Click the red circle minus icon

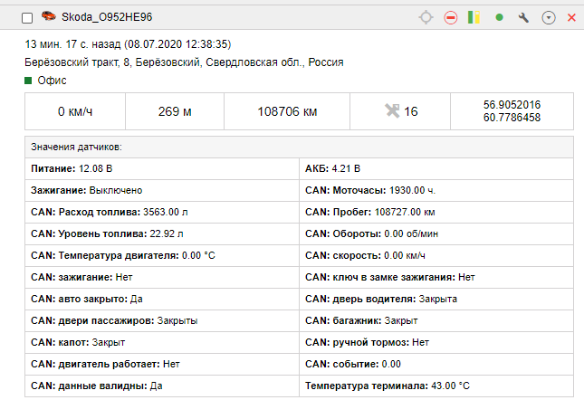(x=450, y=18)
